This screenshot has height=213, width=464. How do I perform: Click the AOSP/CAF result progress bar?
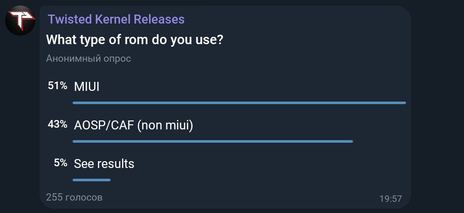click(x=213, y=141)
